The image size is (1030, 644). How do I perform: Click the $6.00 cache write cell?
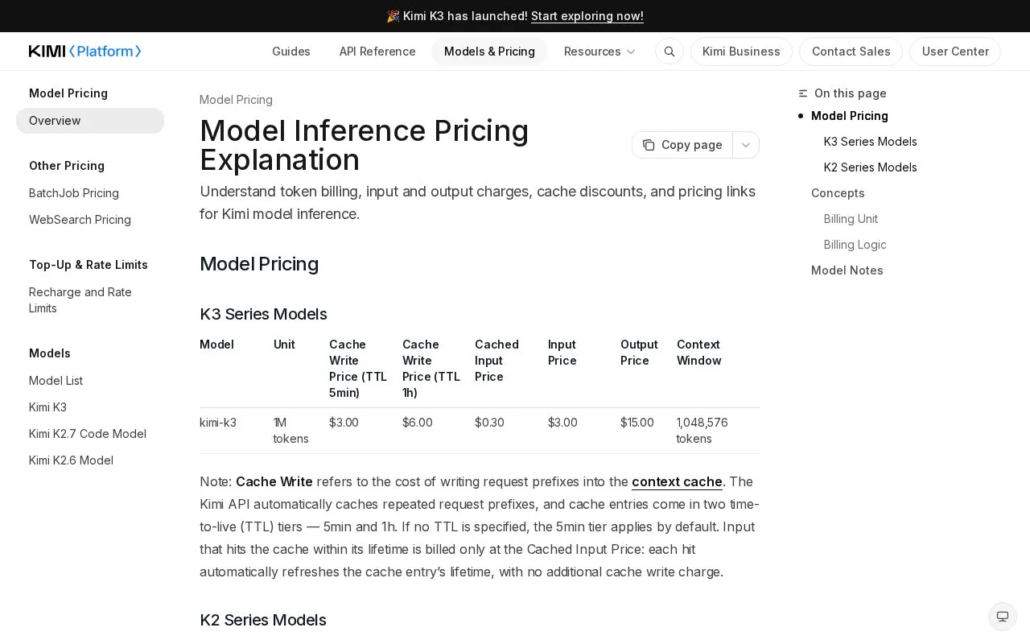[418, 423]
